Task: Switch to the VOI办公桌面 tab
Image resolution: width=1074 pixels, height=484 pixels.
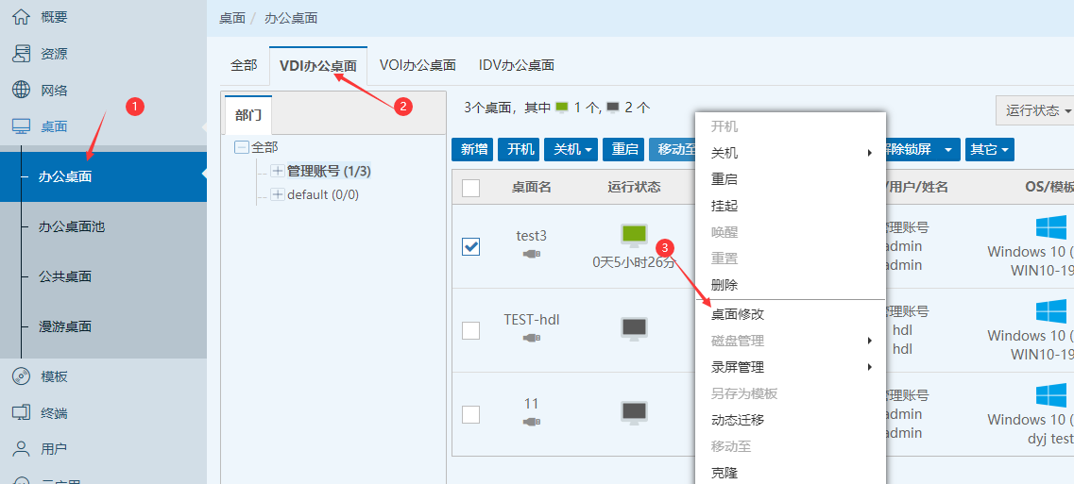Action: [x=418, y=65]
